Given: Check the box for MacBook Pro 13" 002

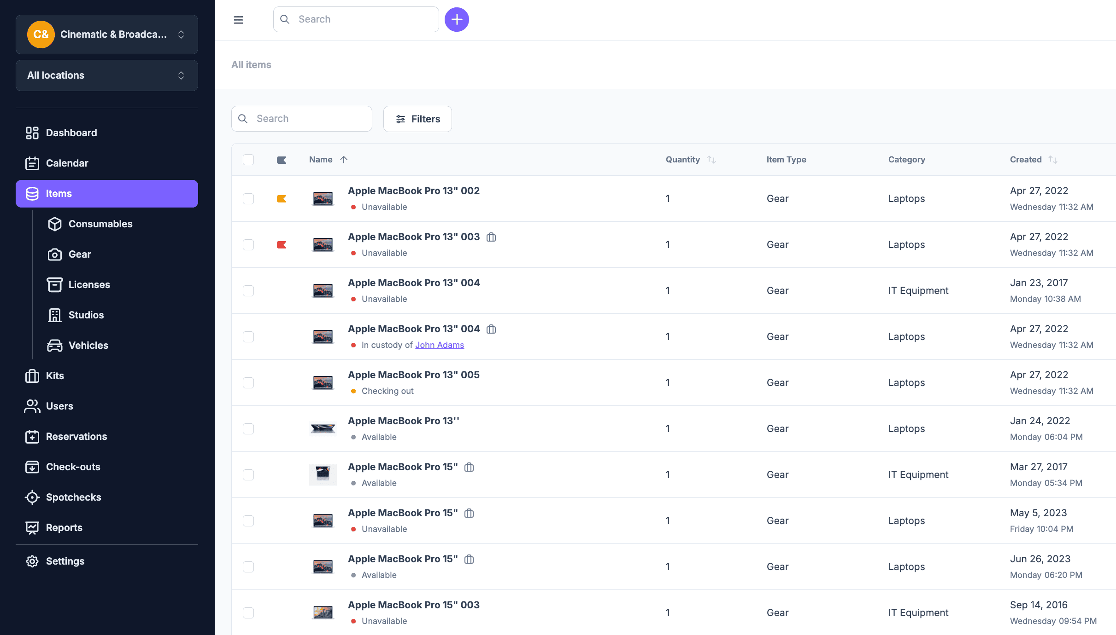Looking at the screenshot, I should pos(248,199).
